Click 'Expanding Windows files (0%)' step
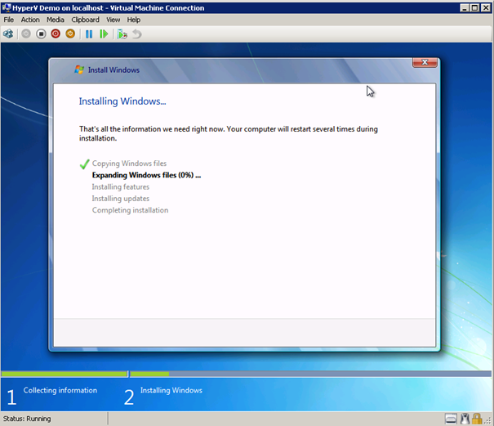Screen dimensions: 494x426 [146, 175]
